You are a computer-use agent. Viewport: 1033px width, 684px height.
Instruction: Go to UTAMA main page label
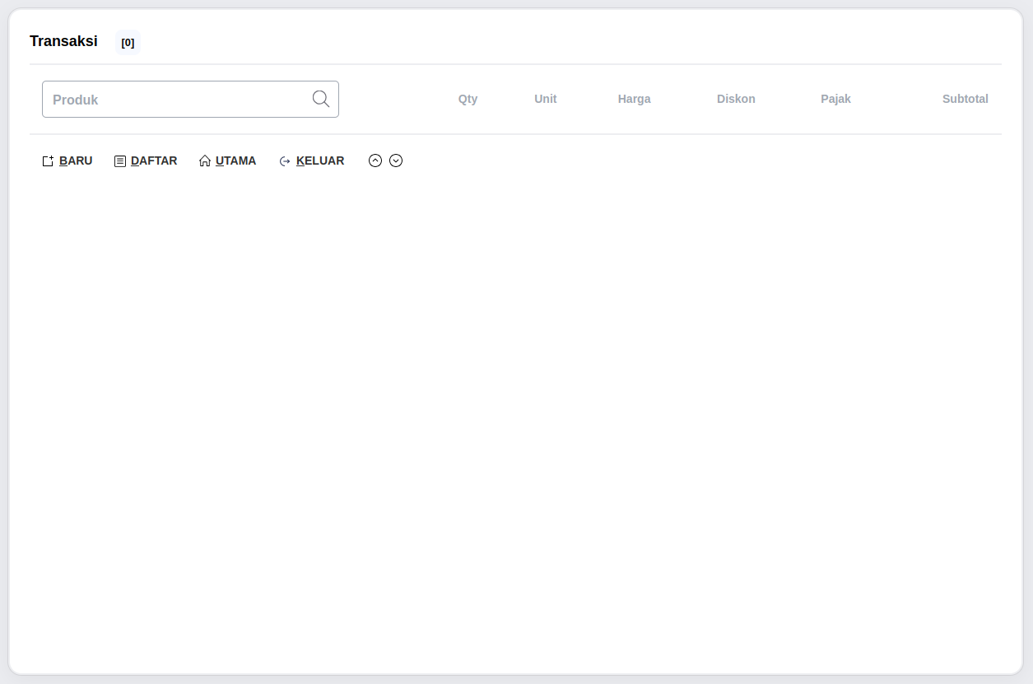pyautogui.click(x=235, y=161)
